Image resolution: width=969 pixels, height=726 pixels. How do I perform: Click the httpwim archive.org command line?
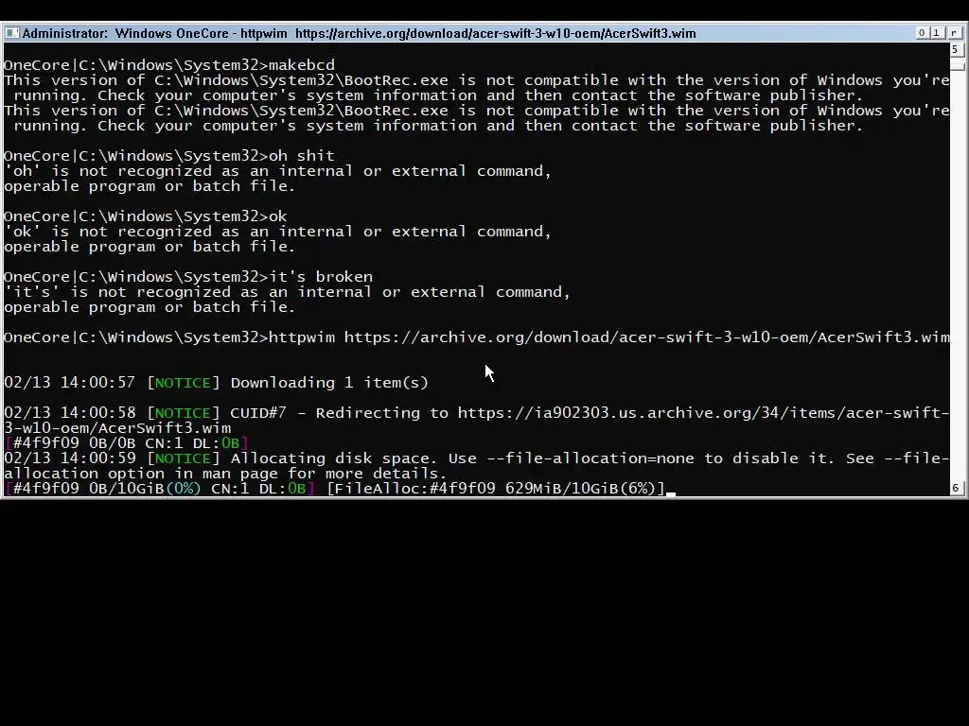click(477, 337)
